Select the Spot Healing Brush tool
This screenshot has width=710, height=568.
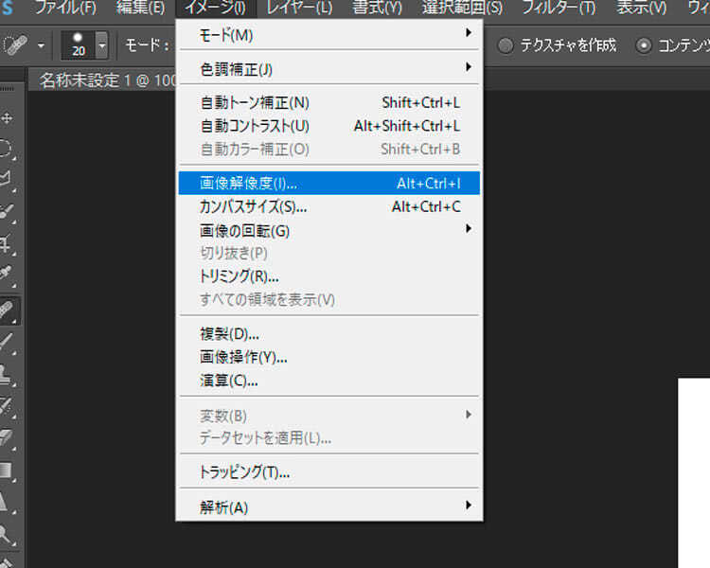(9, 310)
